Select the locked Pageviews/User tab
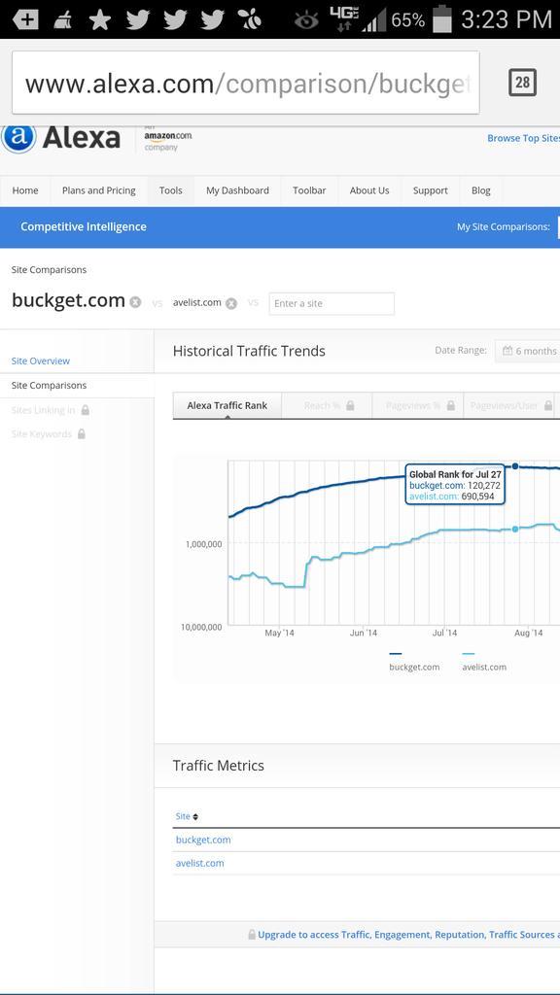Screen dimensions: 560x995 [x=509, y=405]
